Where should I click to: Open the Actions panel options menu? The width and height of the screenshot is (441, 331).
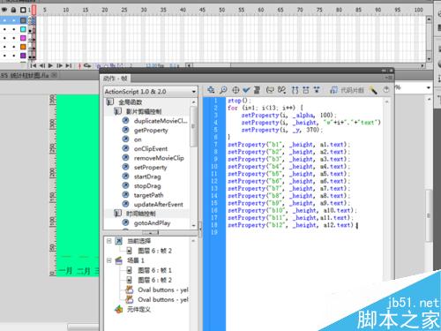(x=389, y=78)
